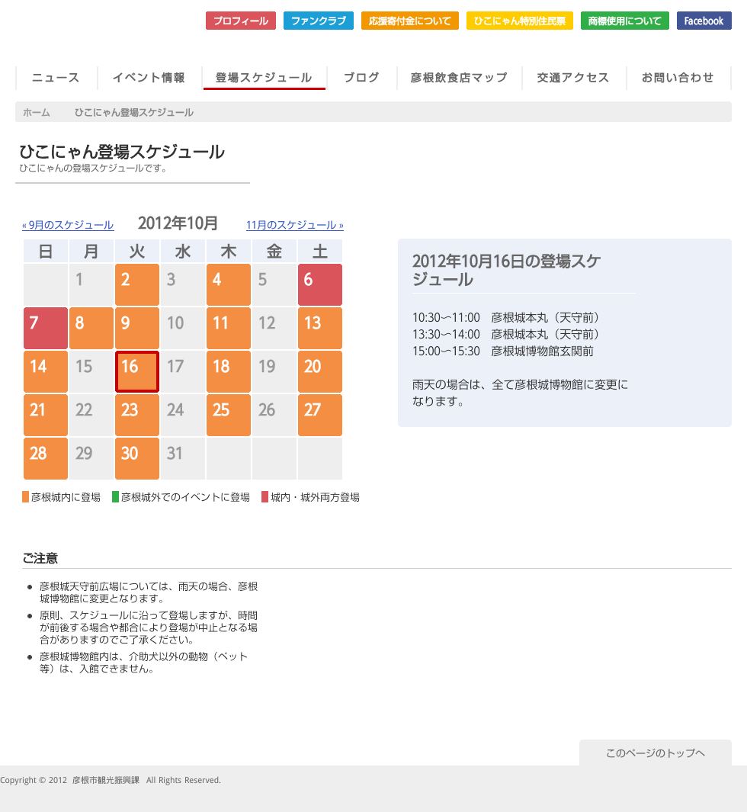Viewport: 747px width, 812px height.
Task: Open the Facebook button
Action: [704, 21]
